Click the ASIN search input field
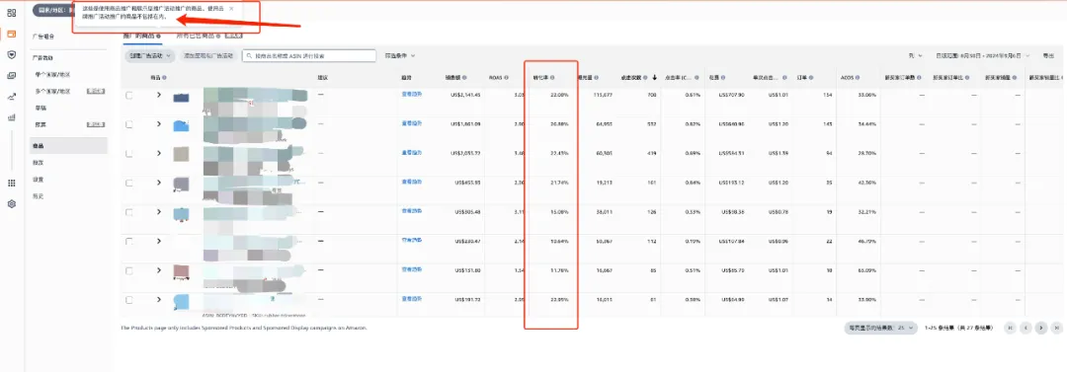The width and height of the screenshot is (1067, 372). point(309,56)
